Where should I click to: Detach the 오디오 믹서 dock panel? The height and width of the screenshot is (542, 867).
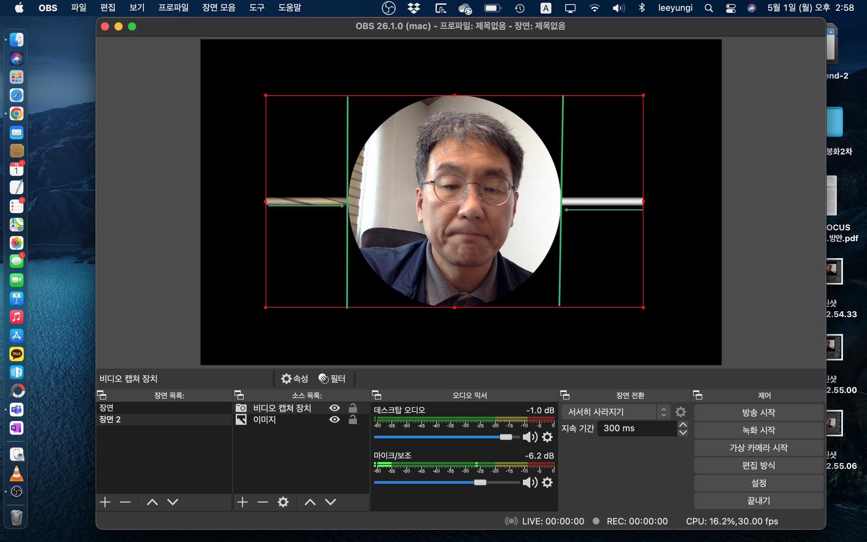377,395
